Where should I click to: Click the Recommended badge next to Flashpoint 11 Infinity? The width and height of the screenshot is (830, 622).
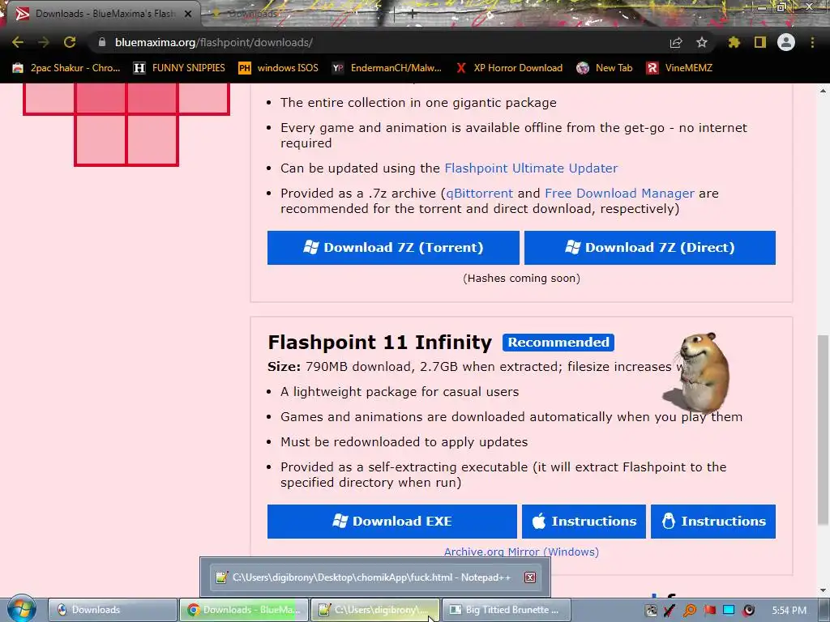[x=558, y=343]
